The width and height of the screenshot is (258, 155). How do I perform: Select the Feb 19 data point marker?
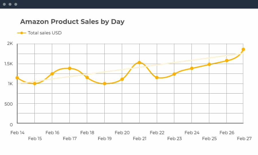105,84
